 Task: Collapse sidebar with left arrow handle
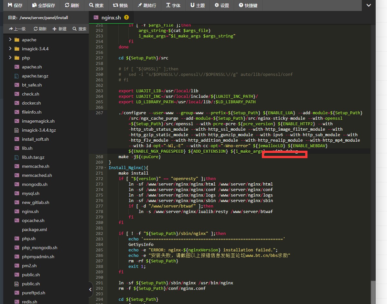(x=90, y=289)
